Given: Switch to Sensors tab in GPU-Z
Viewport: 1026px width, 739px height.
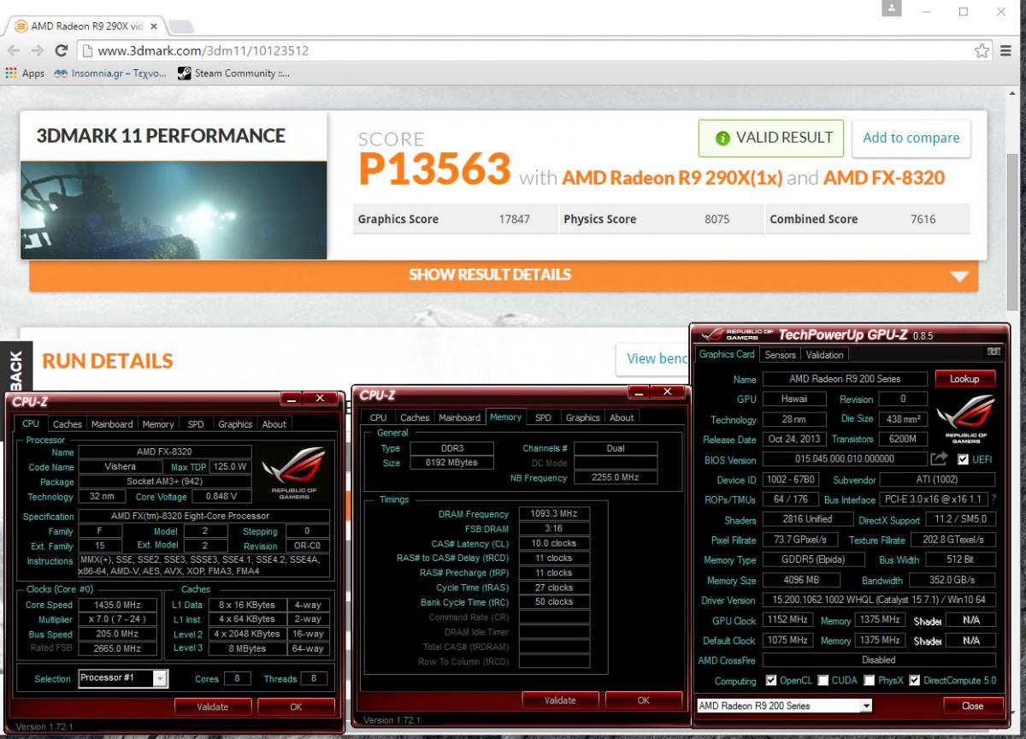Looking at the screenshot, I should pyautogui.click(x=780, y=355).
